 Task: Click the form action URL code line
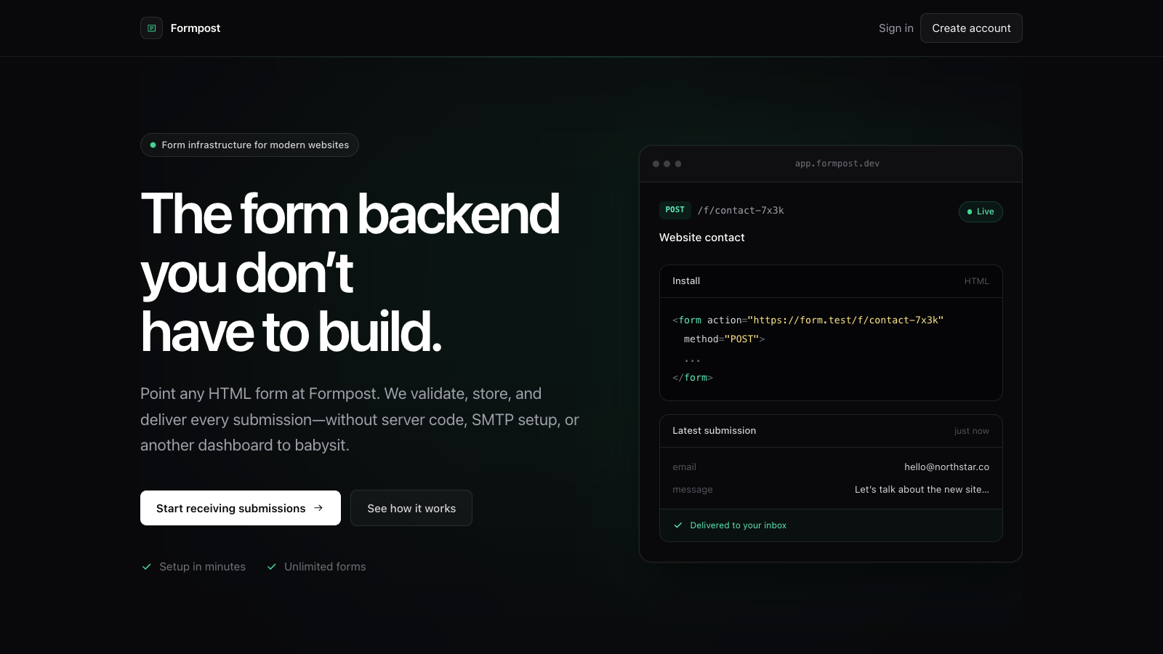pos(808,320)
